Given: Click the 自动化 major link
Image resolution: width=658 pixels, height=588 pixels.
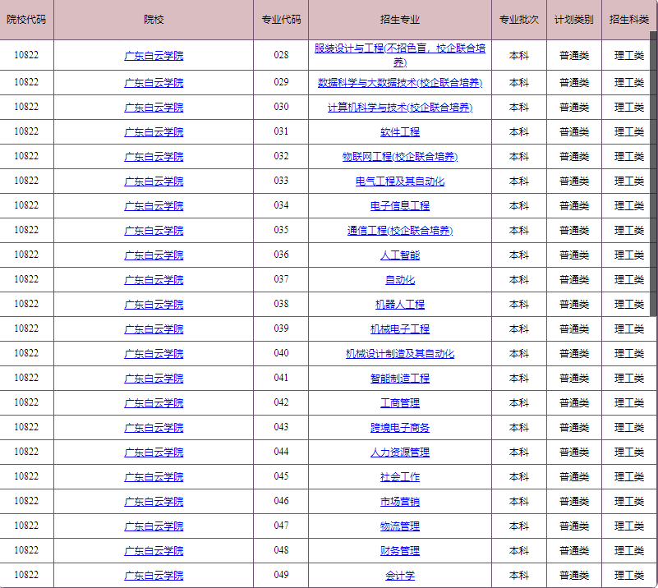Looking at the screenshot, I should pyautogui.click(x=399, y=280).
